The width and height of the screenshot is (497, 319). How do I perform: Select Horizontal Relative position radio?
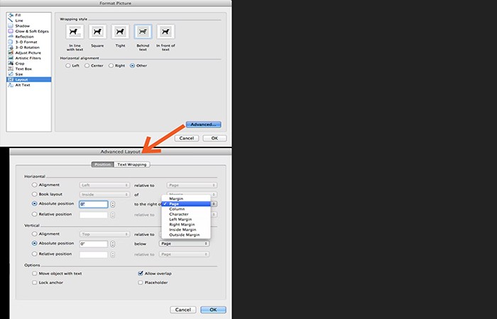click(x=34, y=214)
